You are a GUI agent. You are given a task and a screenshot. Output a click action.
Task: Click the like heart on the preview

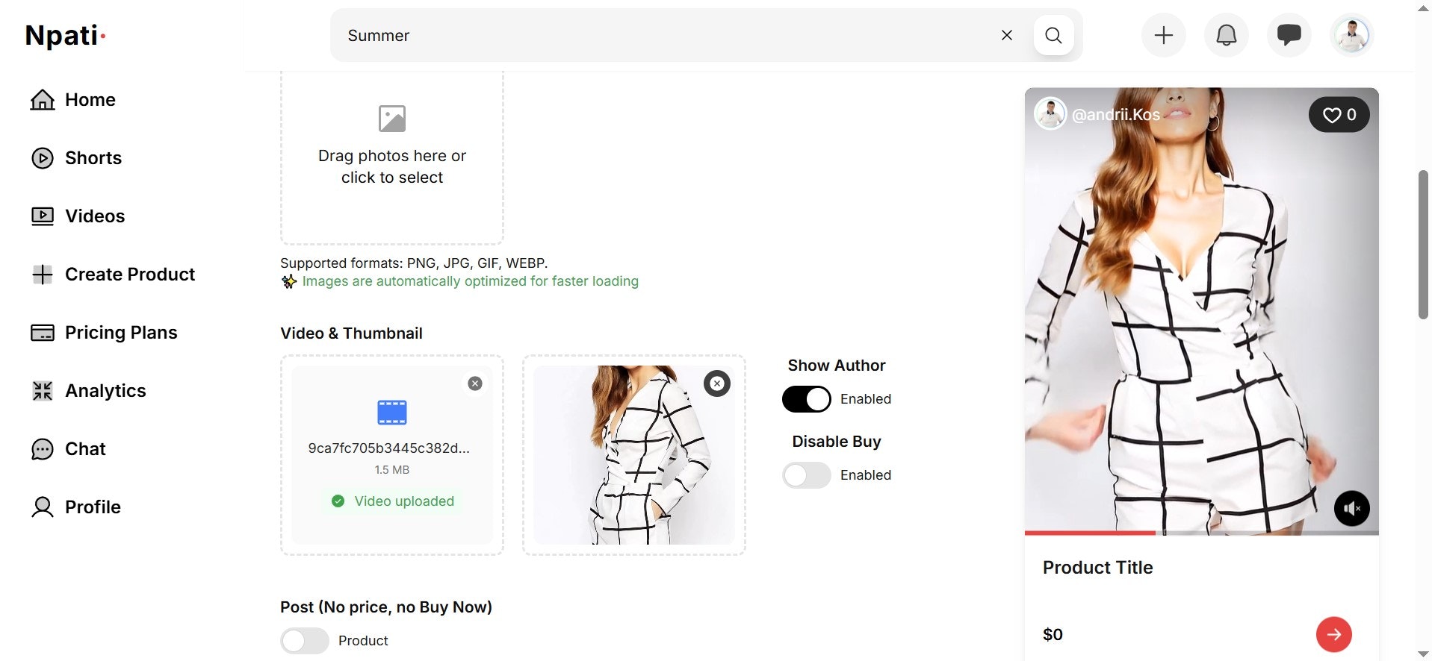(1332, 114)
